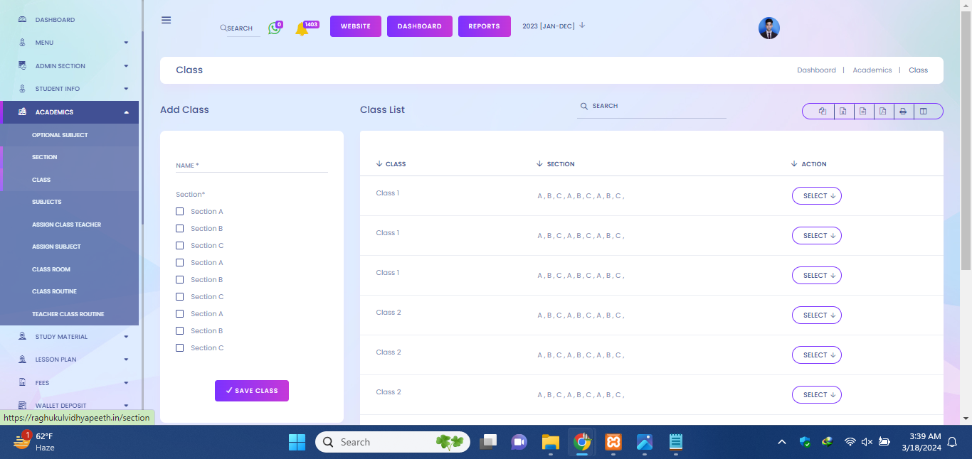The width and height of the screenshot is (972, 459).
Task: Open the column visibility icon
Action: [924, 112]
